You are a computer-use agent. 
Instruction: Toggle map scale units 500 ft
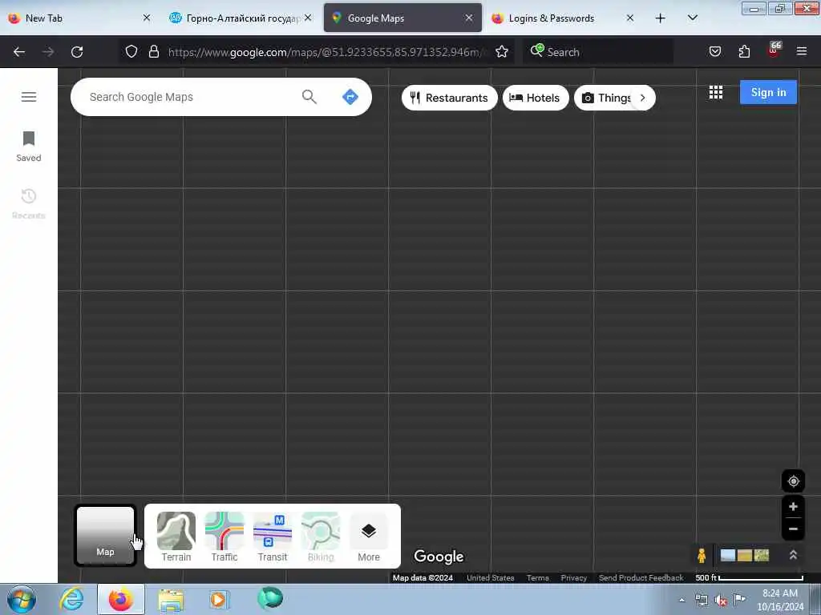[749, 578]
